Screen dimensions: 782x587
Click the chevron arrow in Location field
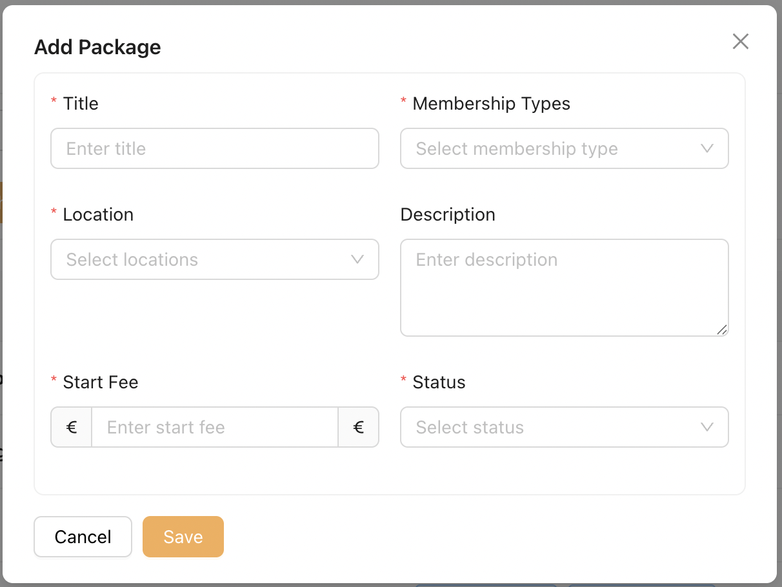(x=357, y=259)
